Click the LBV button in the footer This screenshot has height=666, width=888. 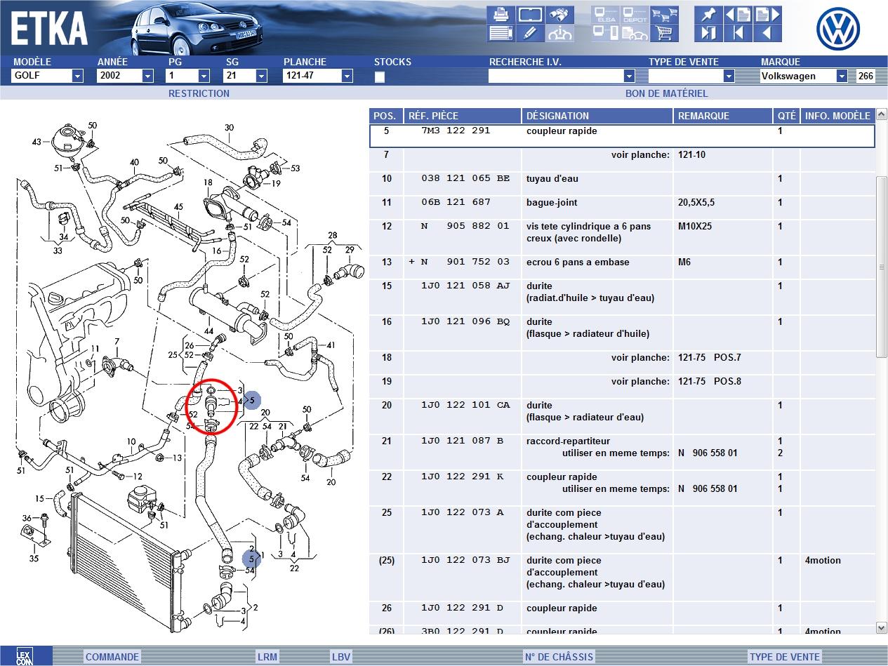coord(341,657)
